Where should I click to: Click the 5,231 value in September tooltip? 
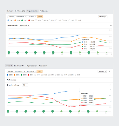click(x=91, y=96)
